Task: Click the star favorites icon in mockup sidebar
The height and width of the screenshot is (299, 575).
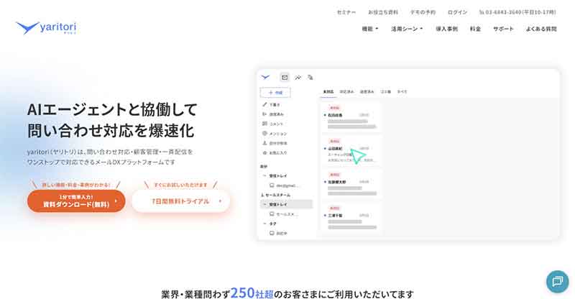Action: tap(264, 152)
